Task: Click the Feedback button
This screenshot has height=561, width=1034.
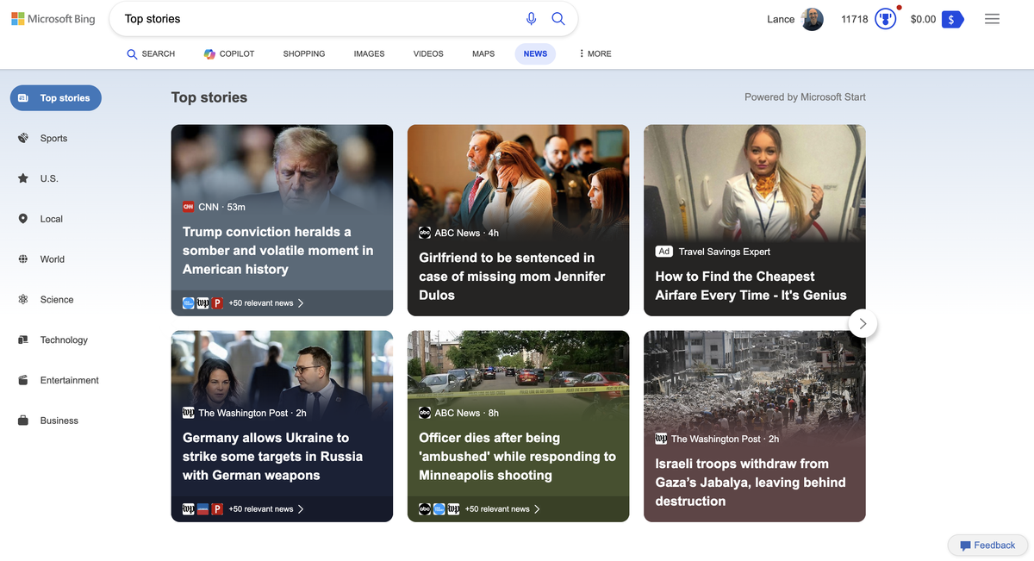Action: (x=987, y=545)
